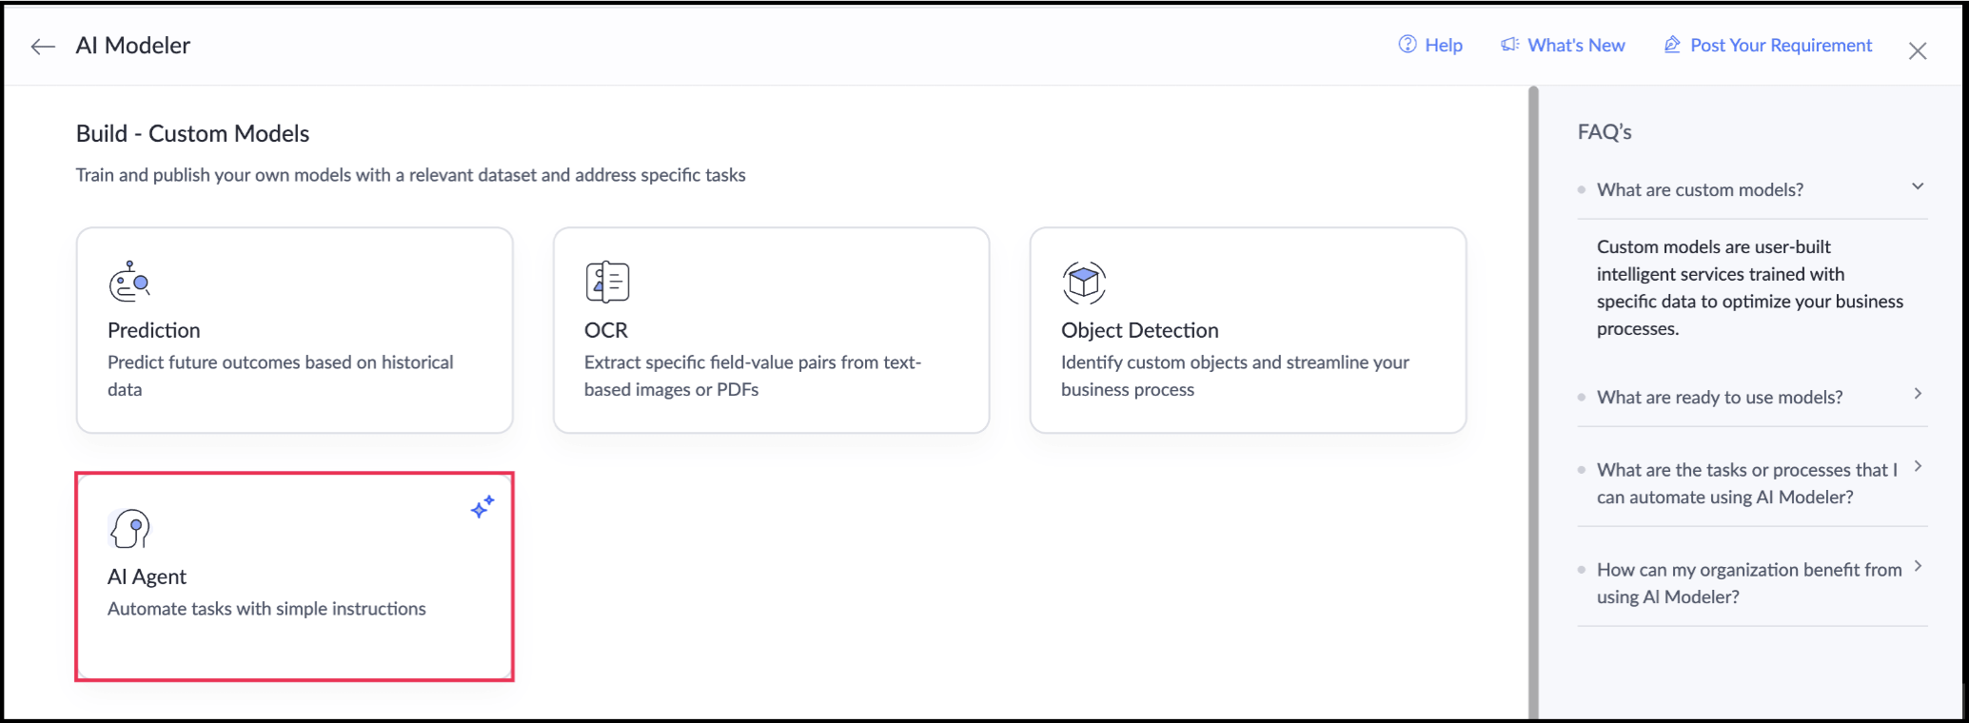
Task: Select the OCR model card description
Action: click(753, 376)
